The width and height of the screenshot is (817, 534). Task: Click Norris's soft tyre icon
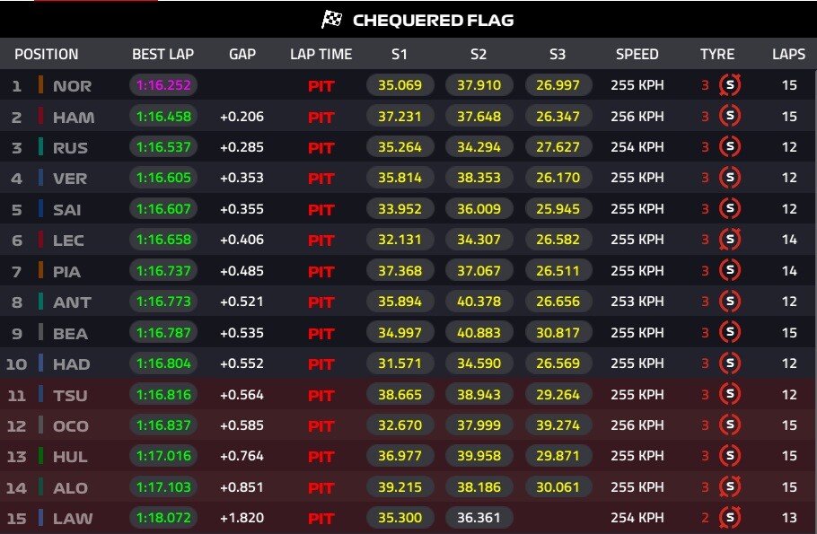730,86
